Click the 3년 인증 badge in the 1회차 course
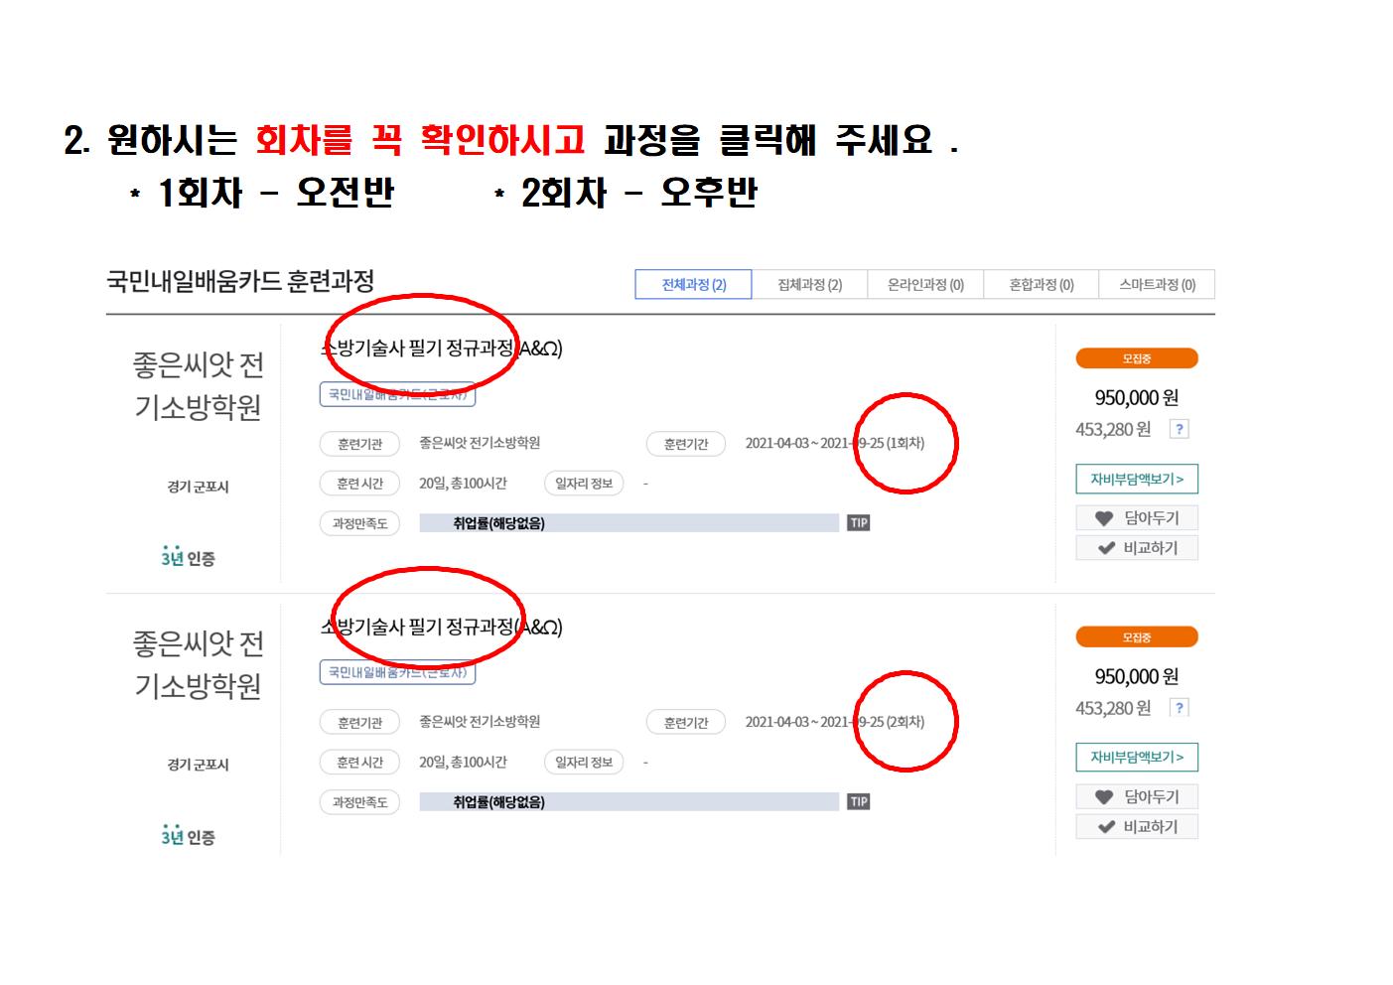Image resolution: width=1393 pixels, height=985 pixels. pos(188,557)
